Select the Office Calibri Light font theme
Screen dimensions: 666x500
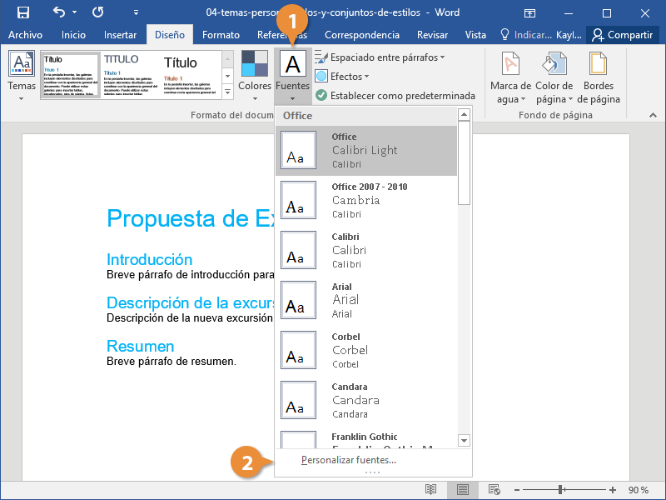coord(366,151)
